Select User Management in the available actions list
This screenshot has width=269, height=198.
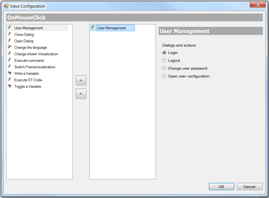pyautogui.click(x=28, y=28)
